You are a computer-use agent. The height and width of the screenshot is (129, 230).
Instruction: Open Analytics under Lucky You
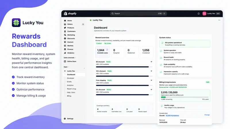coord(70,85)
